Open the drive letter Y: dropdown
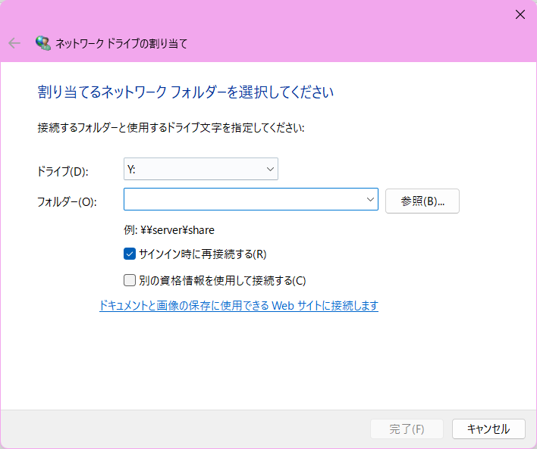Screen dimensions: 537x449 tap(201, 169)
